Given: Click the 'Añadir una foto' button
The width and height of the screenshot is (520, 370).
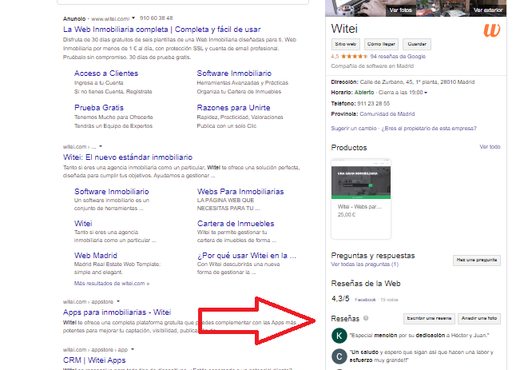Looking at the screenshot, I should point(479,318).
